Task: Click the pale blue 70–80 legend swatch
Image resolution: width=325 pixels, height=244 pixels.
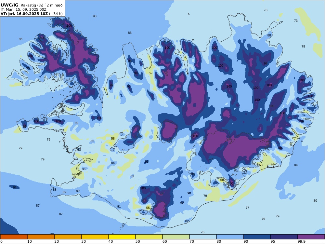Action: [203, 237]
